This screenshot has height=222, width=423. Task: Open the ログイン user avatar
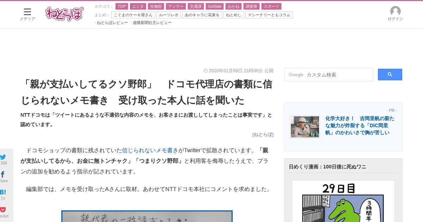pyautogui.click(x=395, y=14)
